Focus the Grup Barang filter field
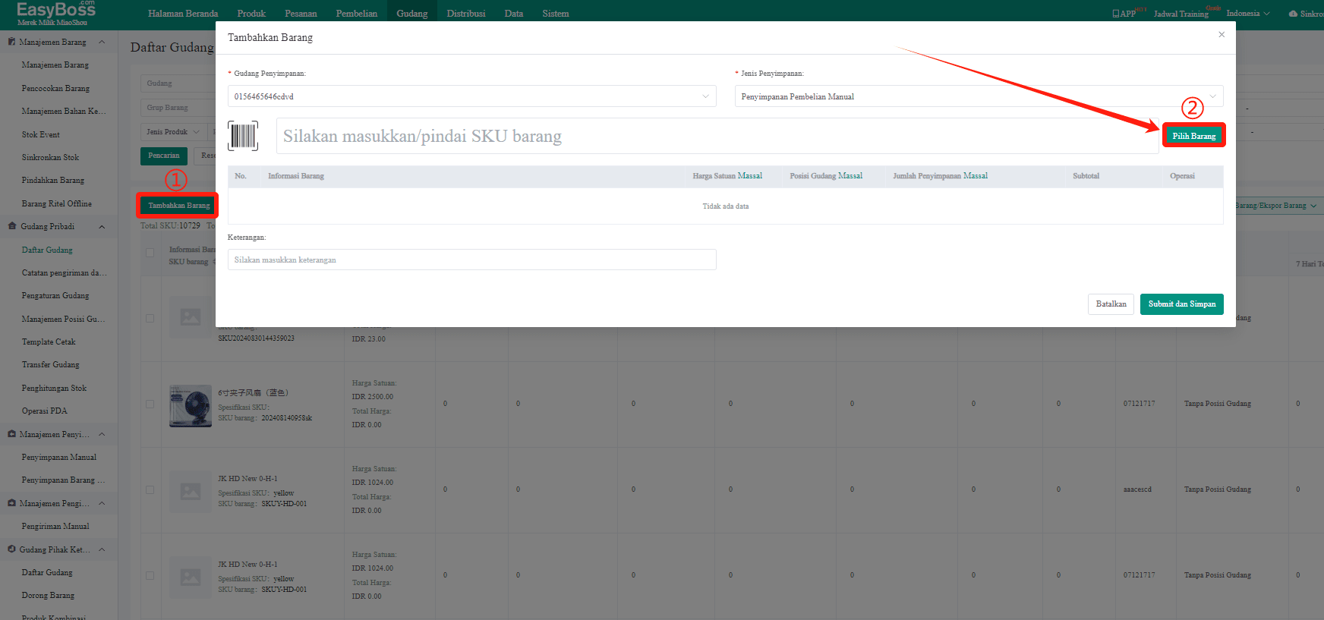Viewport: 1324px width, 620px height. click(x=178, y=108)
